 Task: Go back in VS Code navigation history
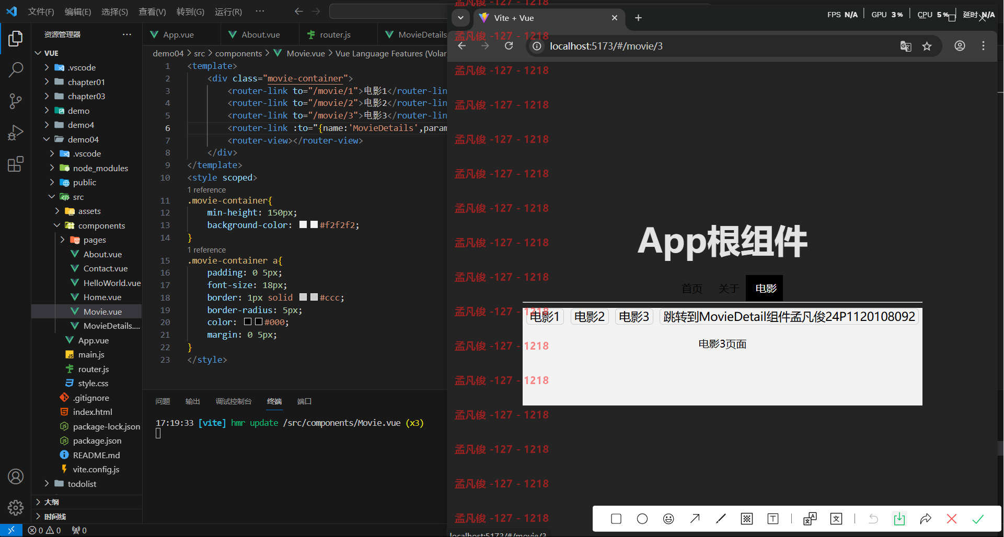[x=298, y=11]
